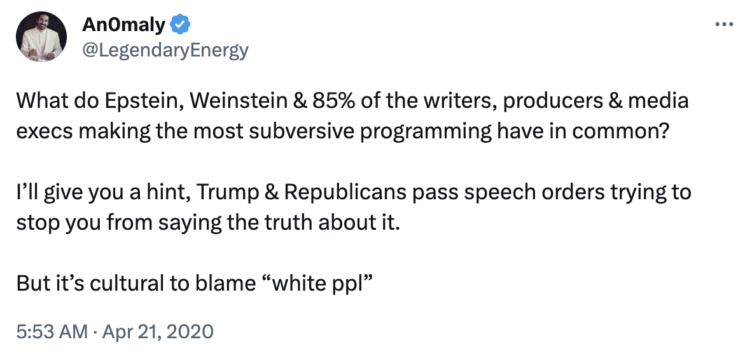The height and width of the screenshot is (363, 752).
Task: Open the An0maly display name
Action: pyautogui.click(x=123, y=24)
